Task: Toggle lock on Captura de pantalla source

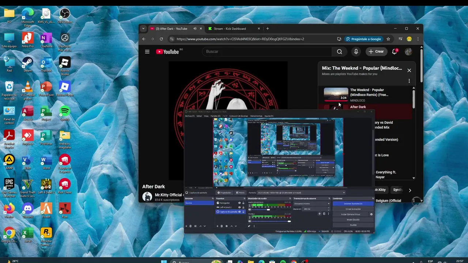Action: click(x=243, y=212)
